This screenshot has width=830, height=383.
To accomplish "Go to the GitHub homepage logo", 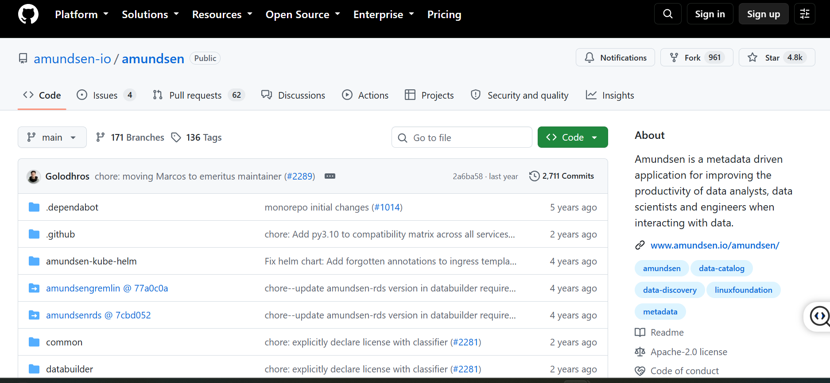I will tap(28, 14).
